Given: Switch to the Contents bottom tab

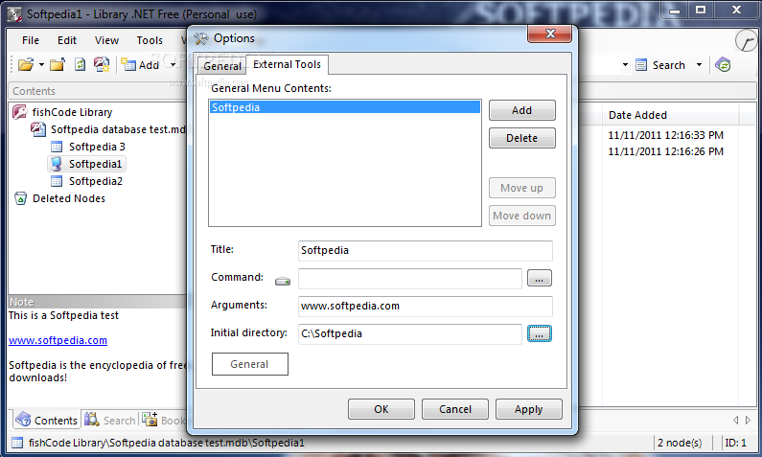Looking at the screenshot, I should [46, 420].
